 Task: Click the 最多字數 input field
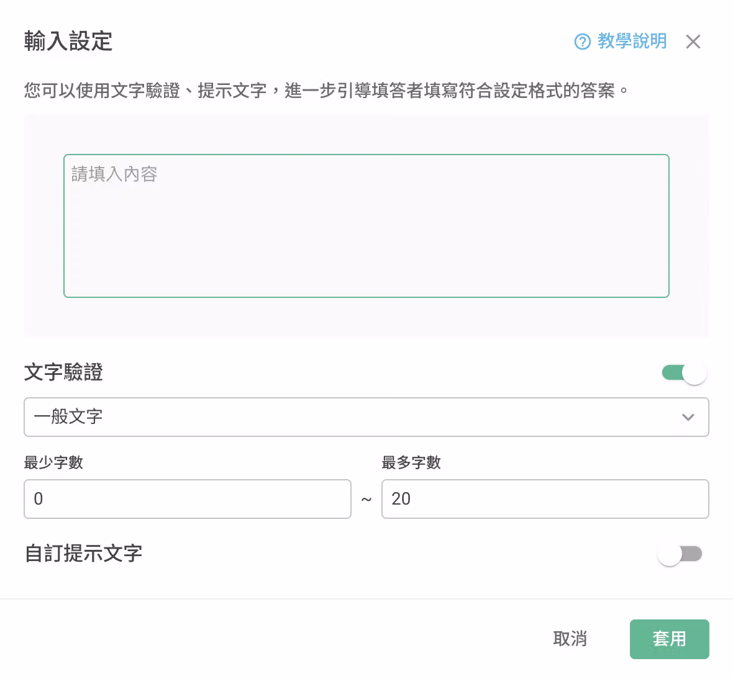point(545,499)
